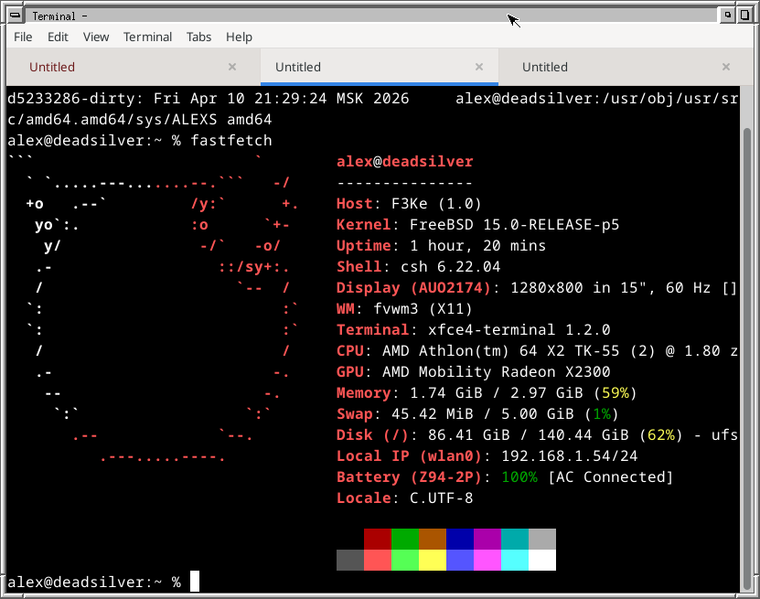Click the Disk (/) usage line
Viewport: 760px width, 599px height.
537,434
